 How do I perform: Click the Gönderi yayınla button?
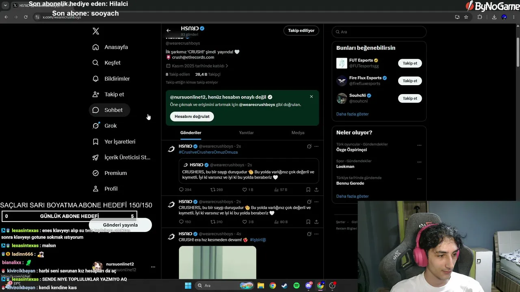pos(120,225)
